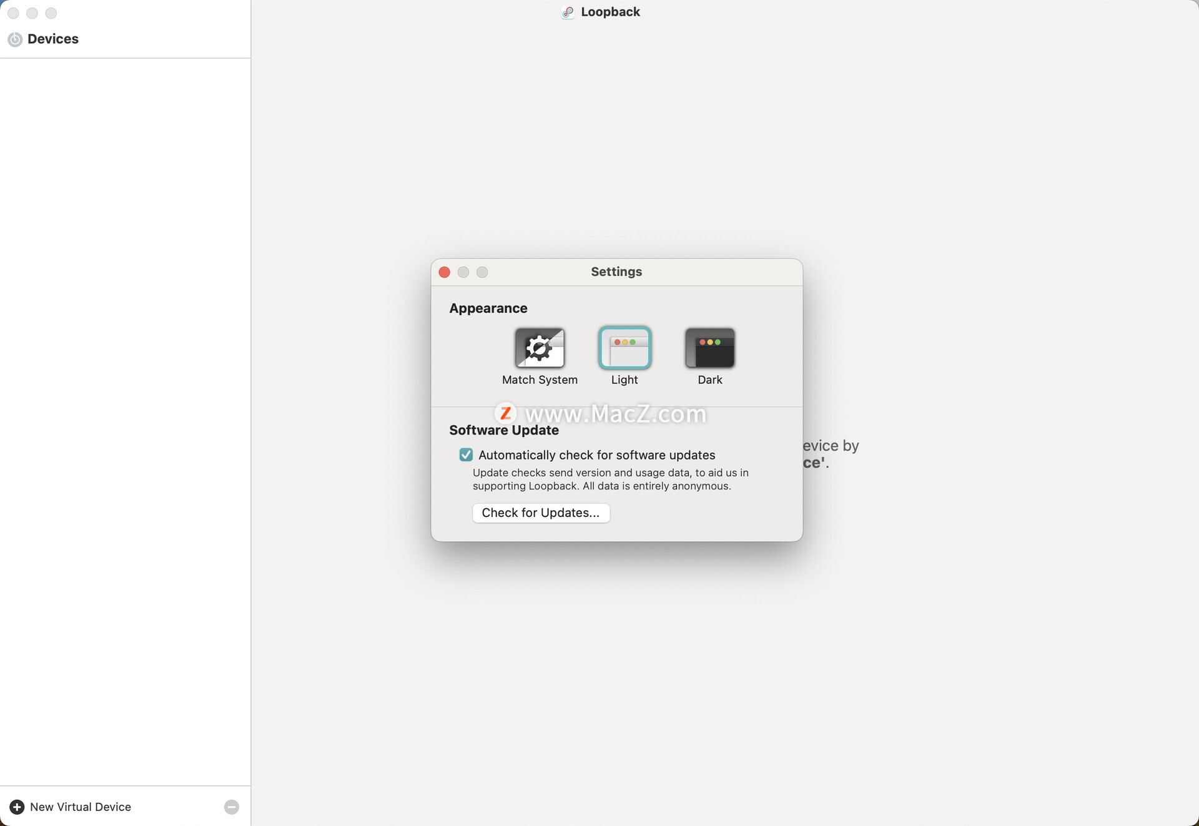Select the Match System appearance icon
Screen dimensions: 1199x826
click(x=540, y=348)
